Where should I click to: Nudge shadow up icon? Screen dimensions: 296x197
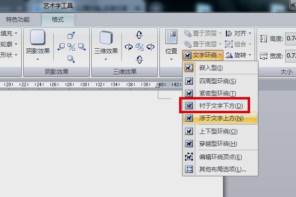tap(72, 35)
